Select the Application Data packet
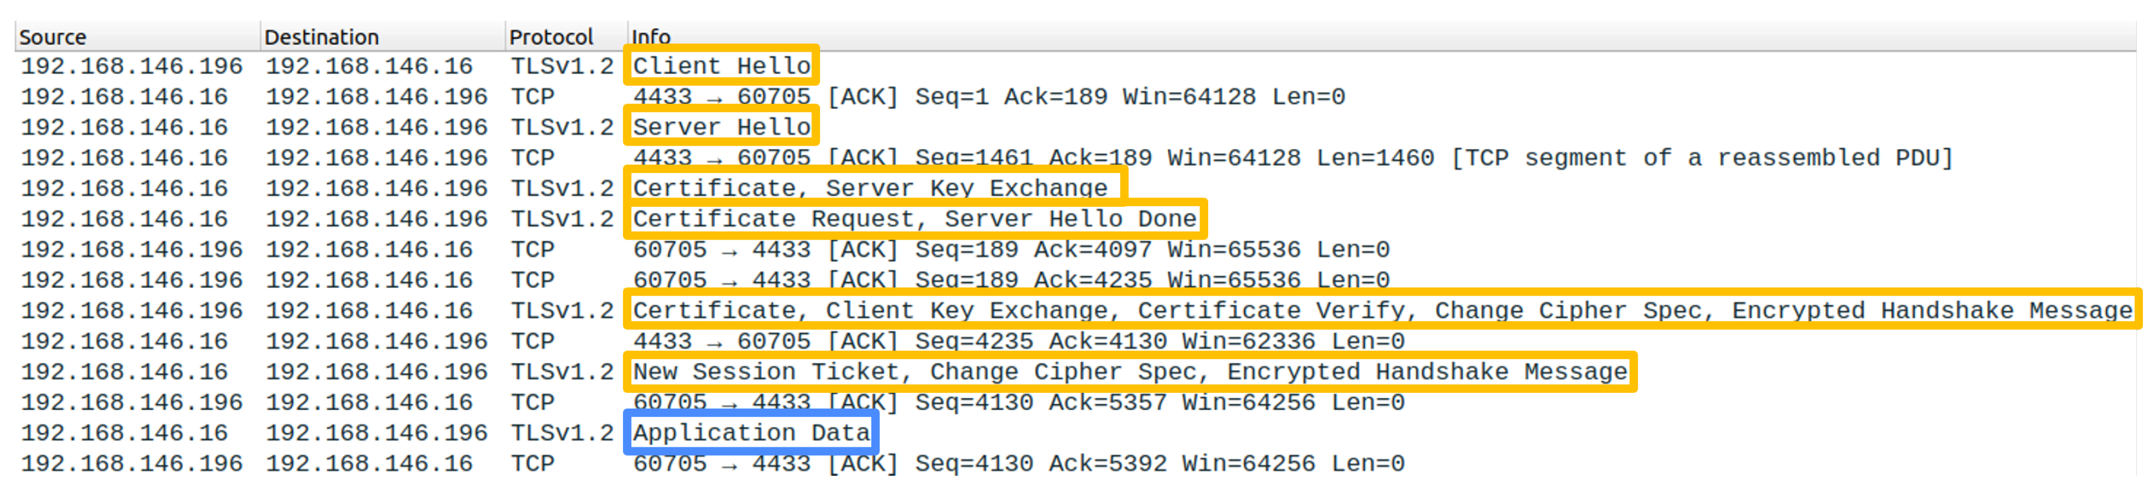 tap(751, 433)
